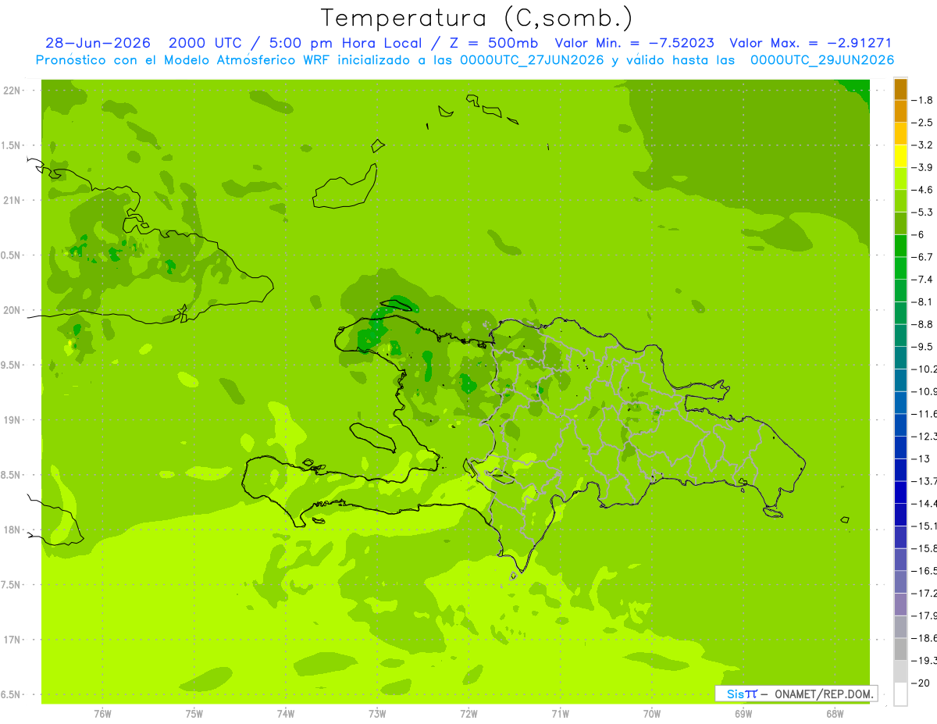Click the "72W" longitude label

468,714
